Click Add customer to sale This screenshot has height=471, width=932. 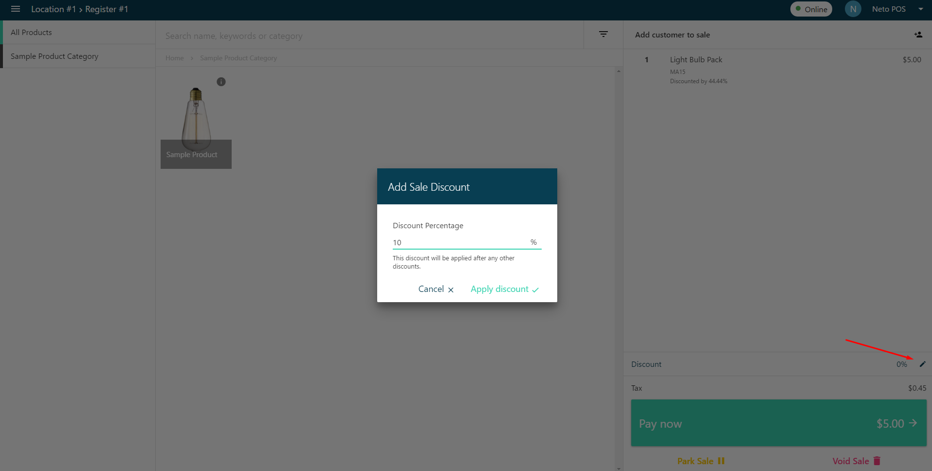[x=673, y=35]
